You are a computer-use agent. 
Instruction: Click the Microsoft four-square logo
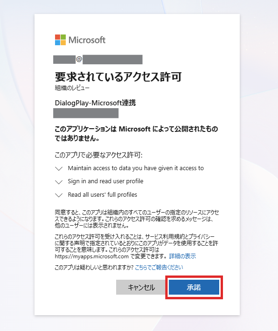pyautogui.click(x=61, y=40)
